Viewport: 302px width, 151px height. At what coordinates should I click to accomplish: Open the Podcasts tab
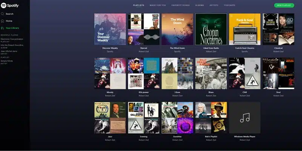[x=229, y=5]
